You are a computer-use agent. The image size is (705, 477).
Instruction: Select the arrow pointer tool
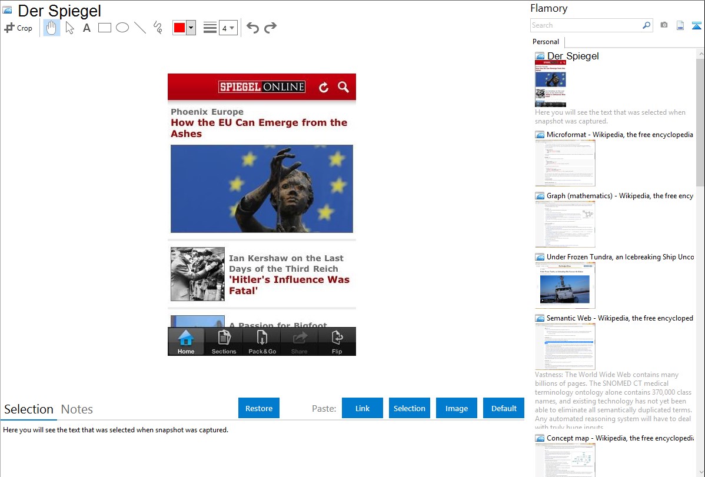click(69, 28)
